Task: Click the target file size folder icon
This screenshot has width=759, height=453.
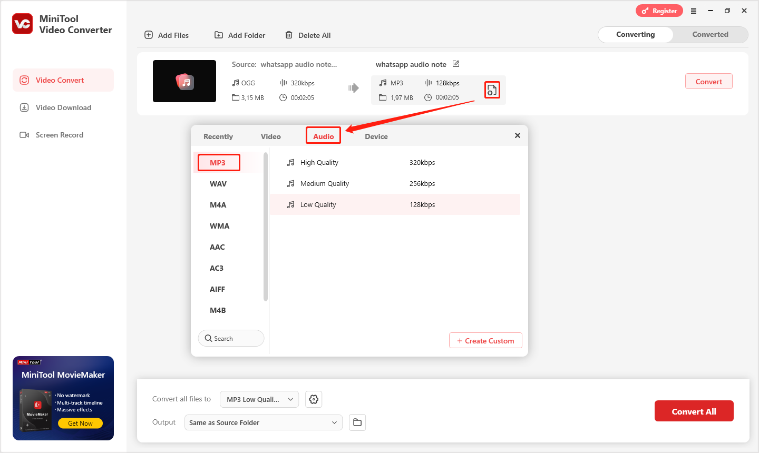Action: [x=383, y=97]
